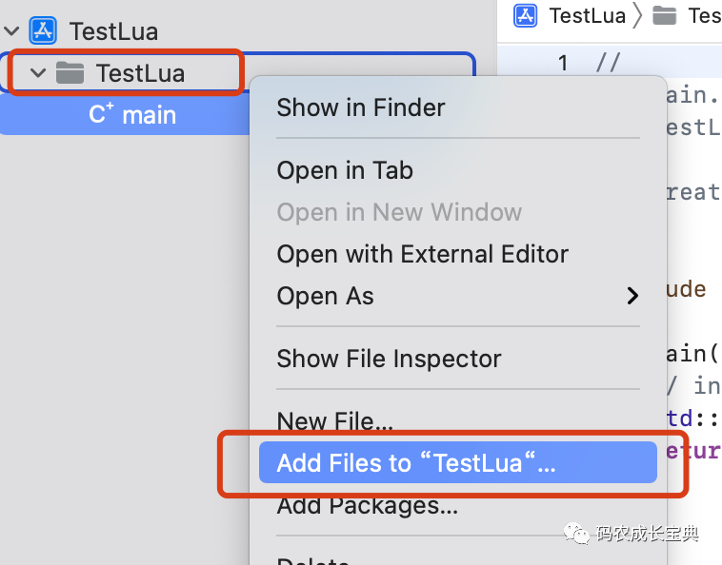Choose New File… from context menu

pos(334,420)
